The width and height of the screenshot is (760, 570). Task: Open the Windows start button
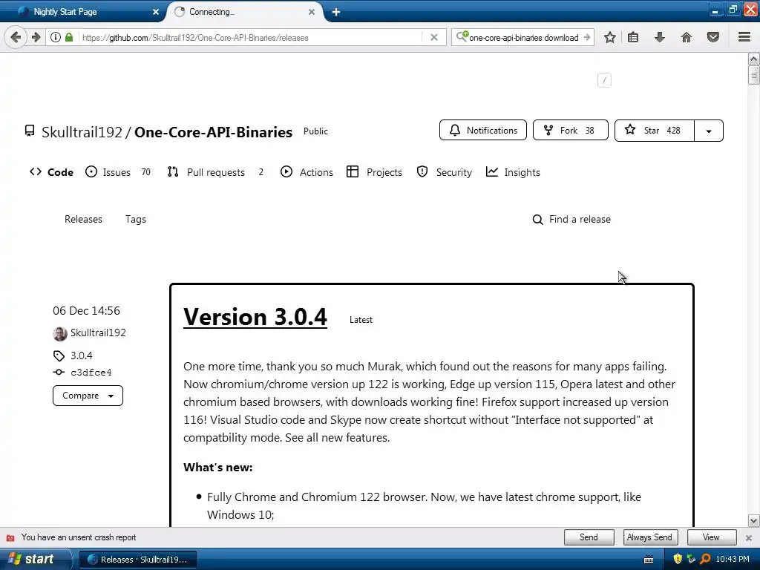[x=35, y=559]
